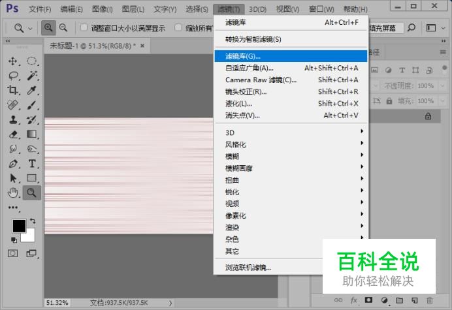This screenshot has width=452, height=310.
Task: Enable zoom all windows checkbox
Action: pyautogui.click(x=178, y=27)
